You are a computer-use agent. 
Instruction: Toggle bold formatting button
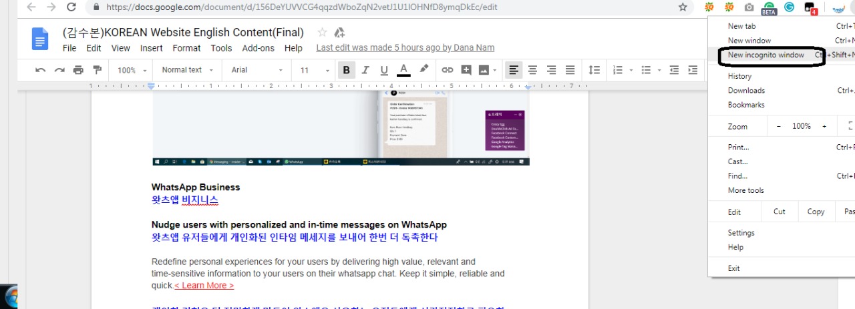pos(347,70)
